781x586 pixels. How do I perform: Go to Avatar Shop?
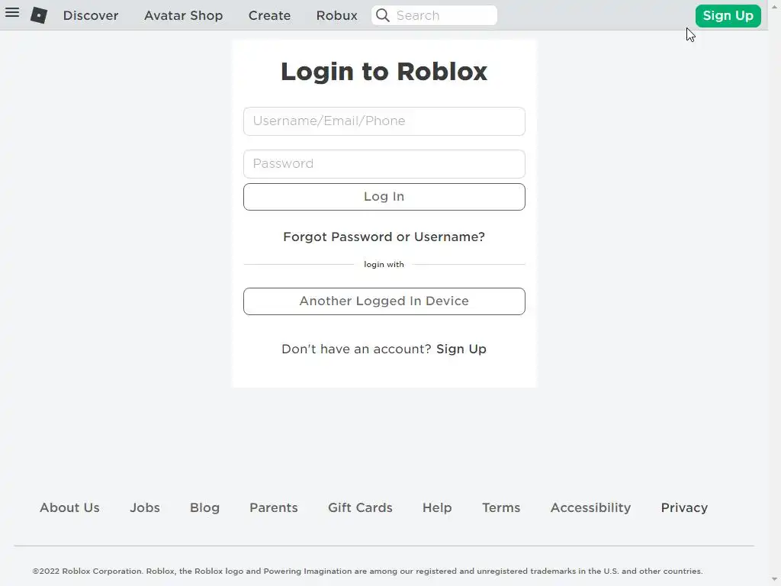(x=183, y=15)
